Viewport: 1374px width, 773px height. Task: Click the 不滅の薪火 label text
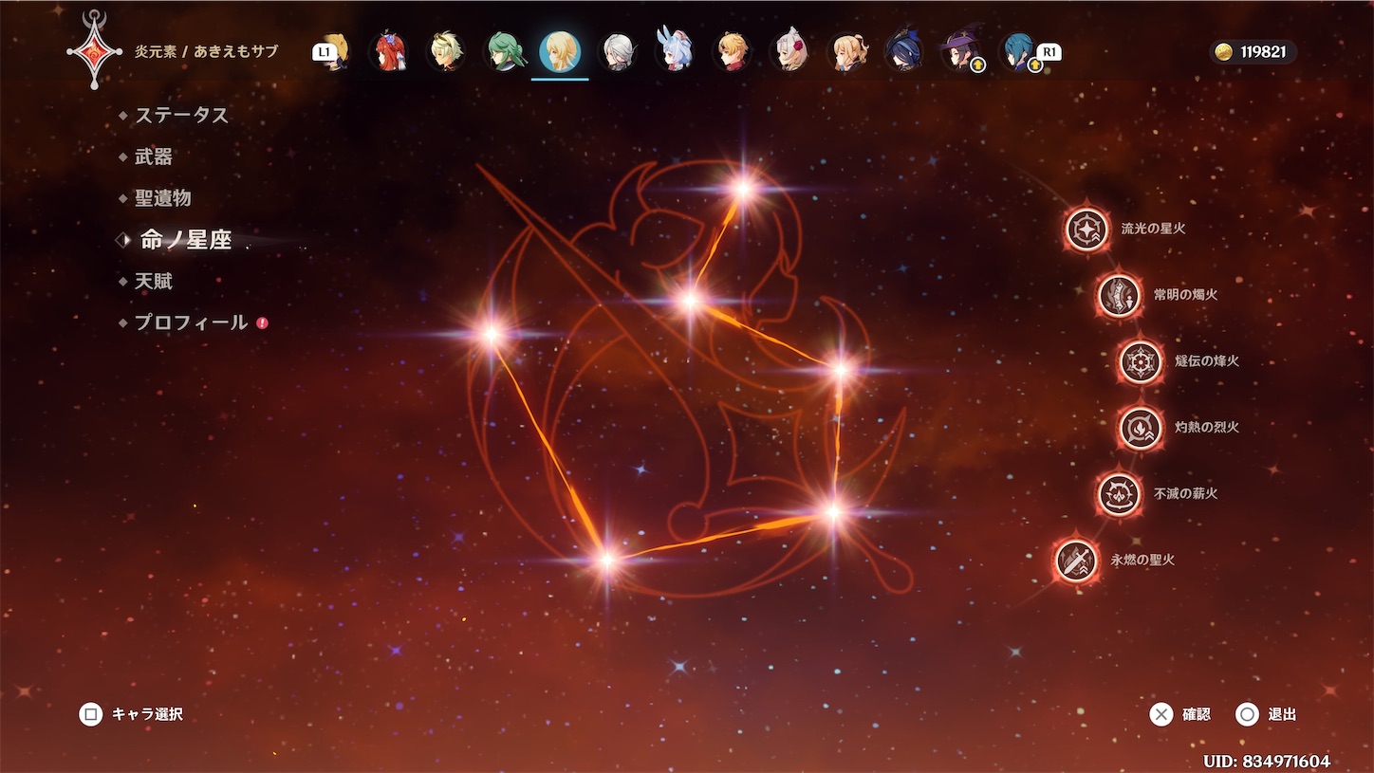point(1185,494)
